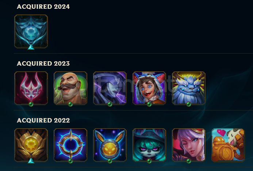253x171 pixels.
Task: Choose the blue furry yeti with horns icon
Action: [x=189, y=88]
